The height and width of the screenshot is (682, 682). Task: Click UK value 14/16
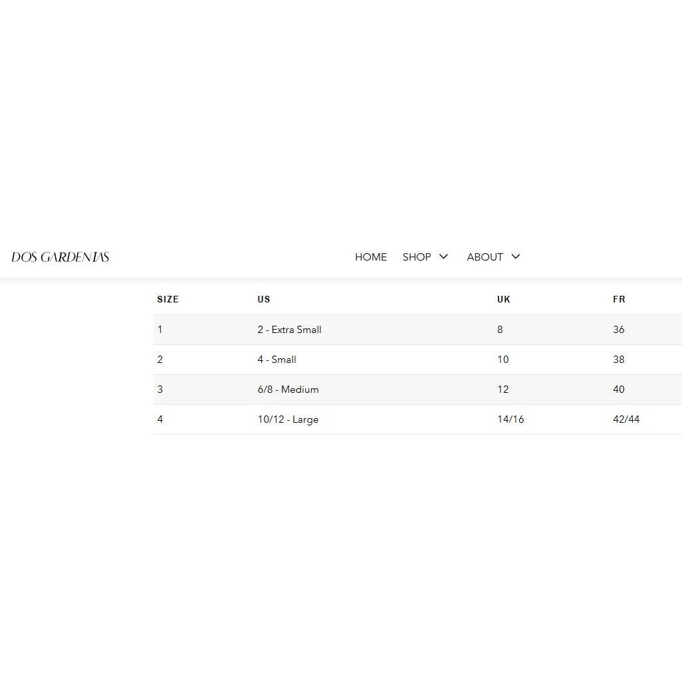click(511, 419)
